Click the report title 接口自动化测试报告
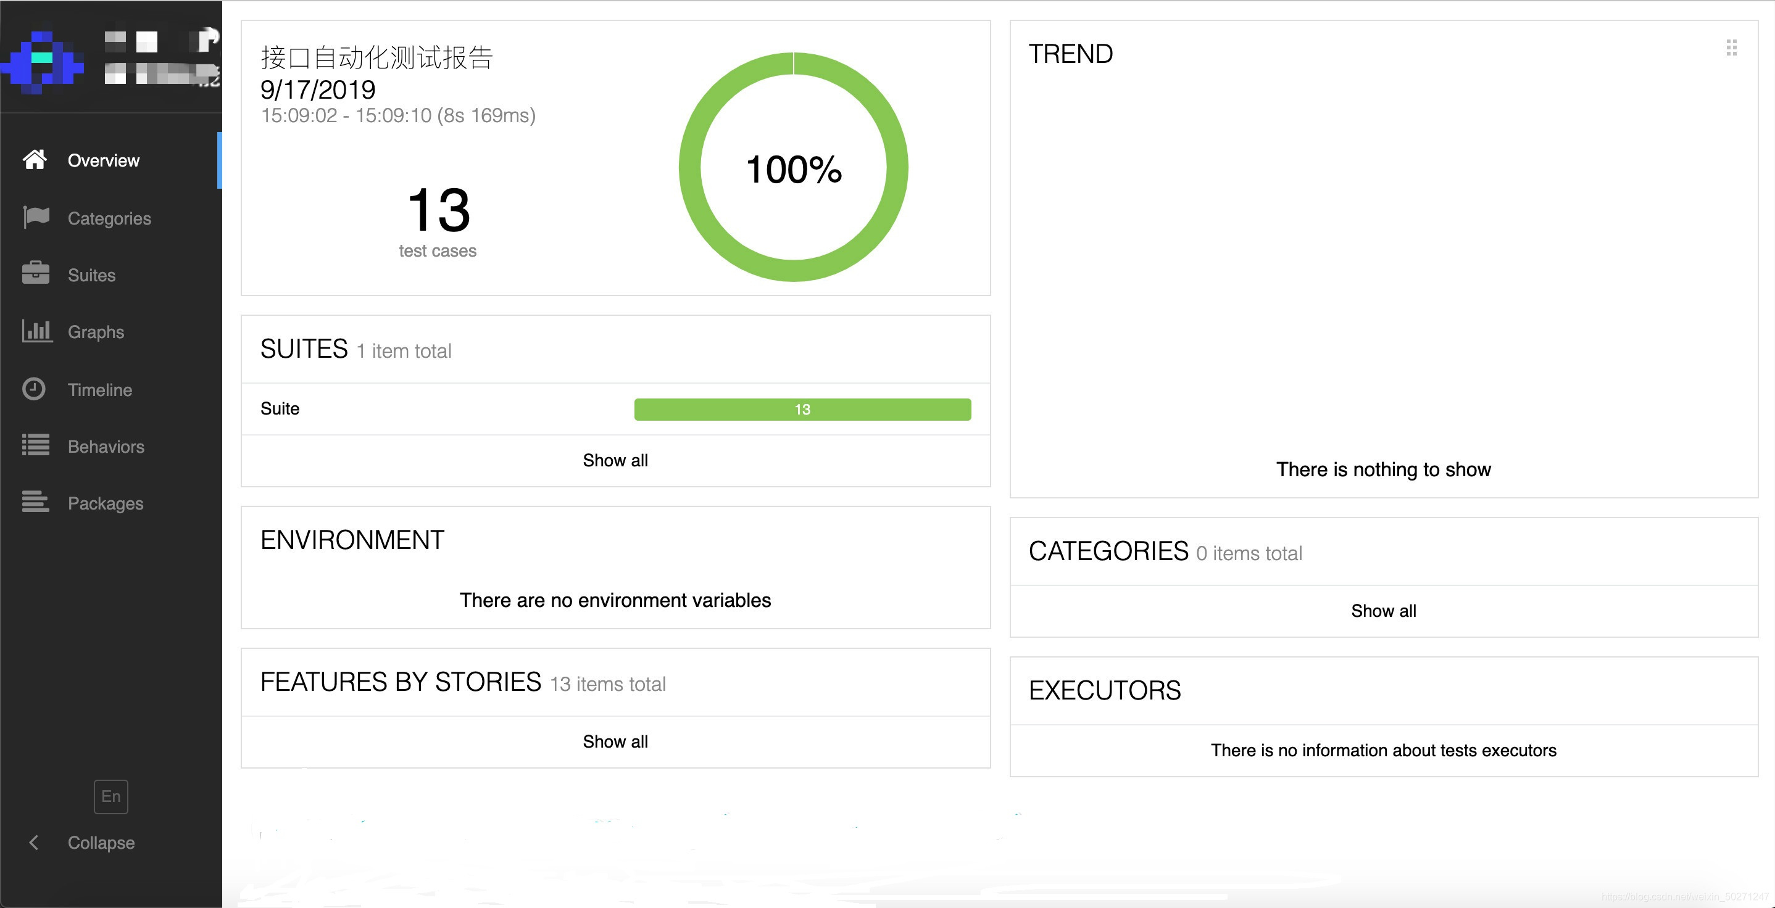 (377, 57)
